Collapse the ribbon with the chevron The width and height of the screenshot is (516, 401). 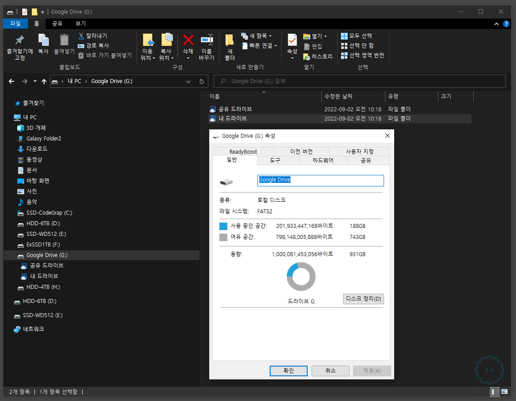[496, 24]
